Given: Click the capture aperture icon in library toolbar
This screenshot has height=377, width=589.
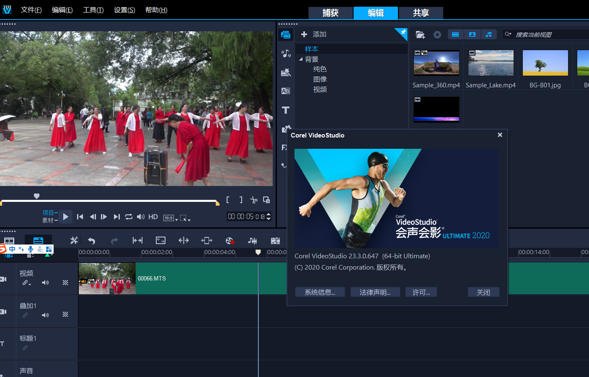Looking at the screenshot, I should (x=437, y=35).
